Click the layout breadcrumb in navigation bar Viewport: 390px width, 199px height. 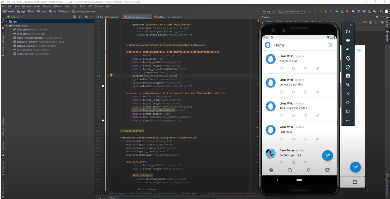64,11
